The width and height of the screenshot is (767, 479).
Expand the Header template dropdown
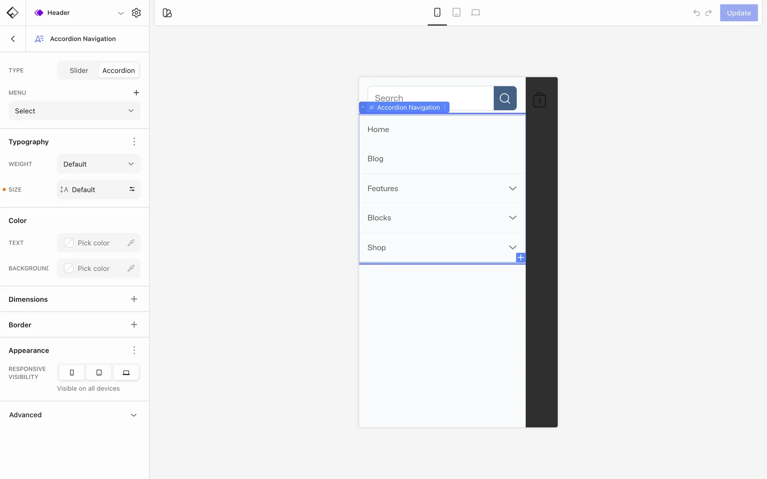(121, 13)
